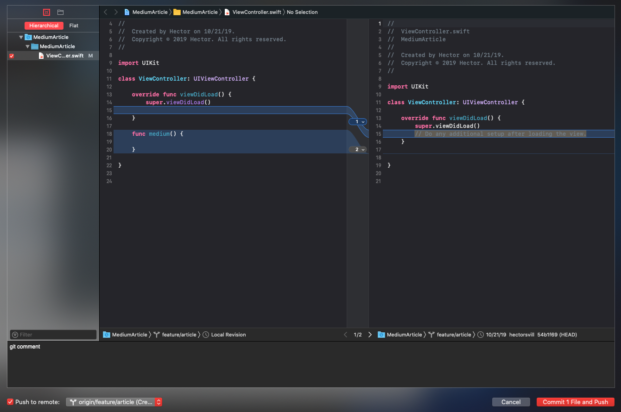Click the clock icon beside Local Revision

(x=206, y=335)
